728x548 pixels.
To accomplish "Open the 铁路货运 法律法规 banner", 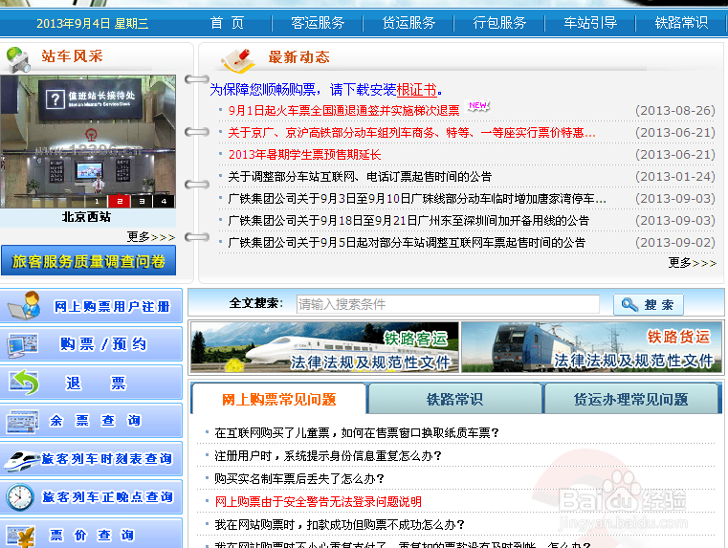I will click(591, 347).
